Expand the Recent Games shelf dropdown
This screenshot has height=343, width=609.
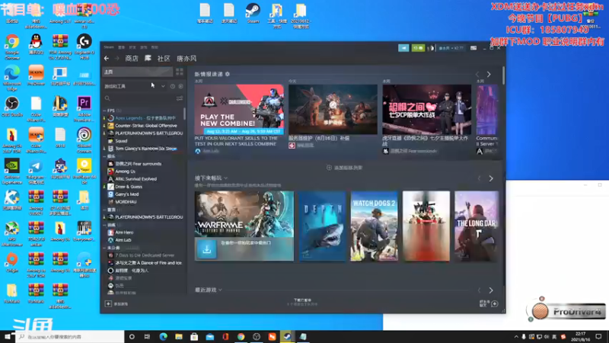[x=220, y=290]
